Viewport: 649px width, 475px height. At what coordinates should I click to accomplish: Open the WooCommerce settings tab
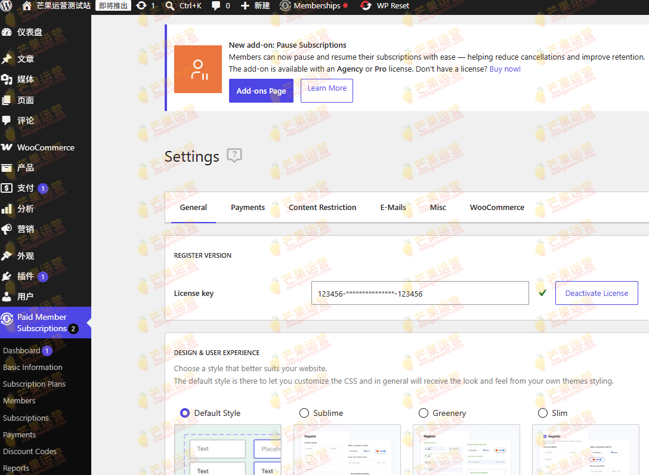coord(497,208)
